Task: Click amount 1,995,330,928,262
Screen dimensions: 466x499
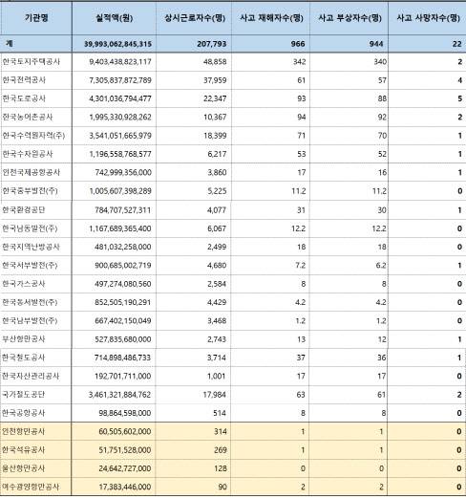Action: coord(120,118)
